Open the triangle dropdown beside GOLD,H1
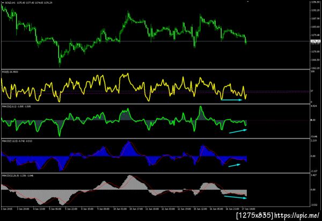This screenshot has height=221, width=322. coord(3,3)
